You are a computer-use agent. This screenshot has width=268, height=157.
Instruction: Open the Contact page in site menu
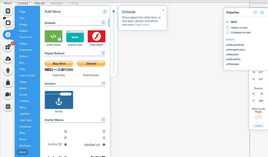pyautogui.click(x=22, y=3)
